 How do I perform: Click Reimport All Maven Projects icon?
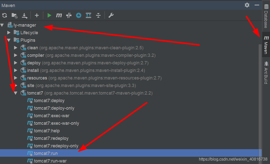coord(5,15)
